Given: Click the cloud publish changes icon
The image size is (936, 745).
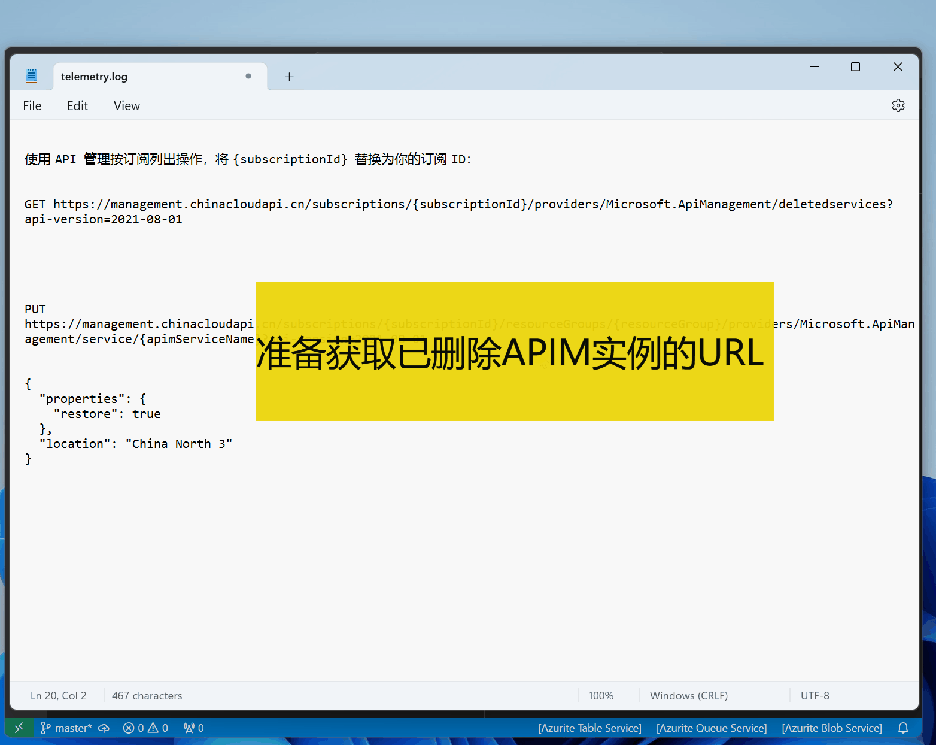Looking at the screenshot, I should [x=104, y=728].
